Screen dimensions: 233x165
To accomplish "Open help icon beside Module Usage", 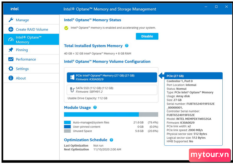I will point(95,107).
